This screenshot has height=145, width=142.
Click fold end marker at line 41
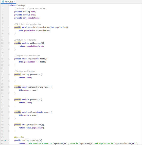point(9,131)
